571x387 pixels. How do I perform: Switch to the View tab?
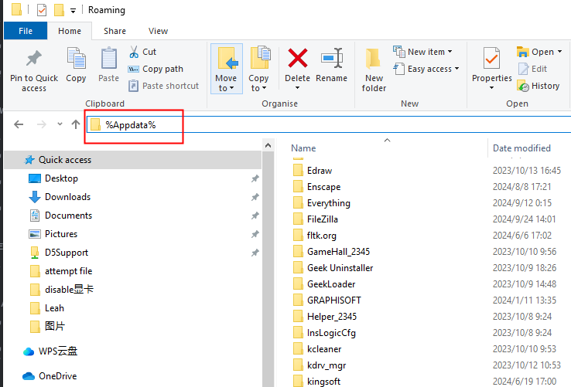[x=158, y=31]
